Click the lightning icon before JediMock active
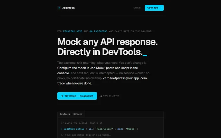 click(x=61, y=129)
